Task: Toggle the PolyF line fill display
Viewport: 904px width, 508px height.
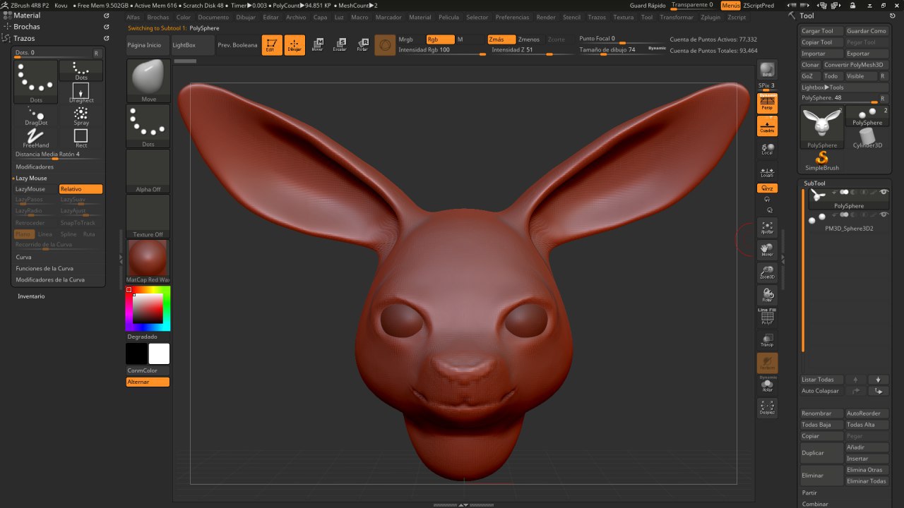Action: 767,317
